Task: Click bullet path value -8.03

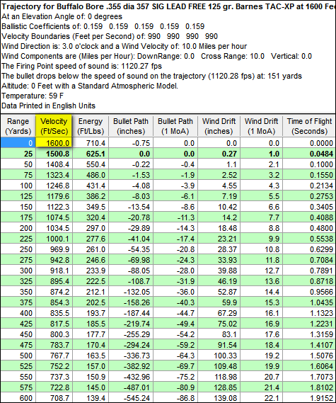Action: pyautogui.click(x=131, y=196)
